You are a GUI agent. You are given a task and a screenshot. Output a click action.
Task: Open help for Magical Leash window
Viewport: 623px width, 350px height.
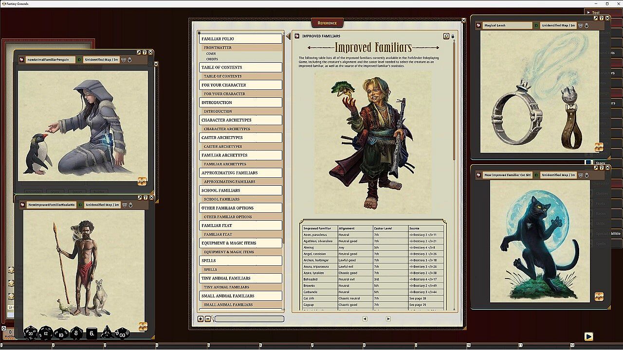tap(602, 18)
